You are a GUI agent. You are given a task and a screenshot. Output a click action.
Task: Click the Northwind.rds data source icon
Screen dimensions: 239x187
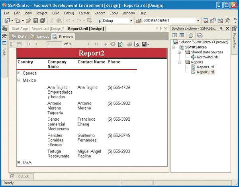193,57
